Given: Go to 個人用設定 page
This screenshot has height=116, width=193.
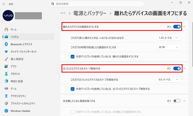Looking at the screenshot, I should pos(29,59).
